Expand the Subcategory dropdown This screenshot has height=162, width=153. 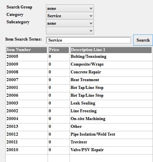(70, 23)
